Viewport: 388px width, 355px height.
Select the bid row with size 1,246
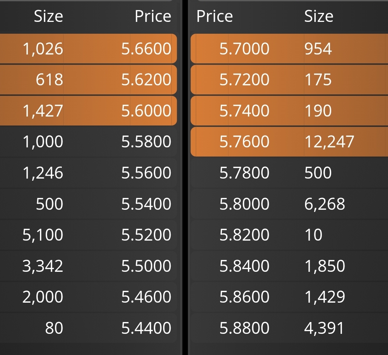[x=88, y=173]
